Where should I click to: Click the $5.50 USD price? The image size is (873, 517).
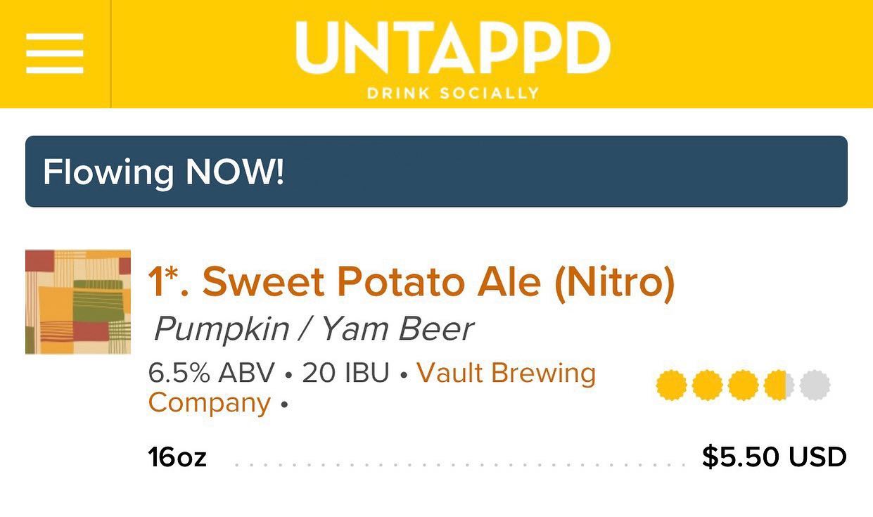tap(775, 457)
